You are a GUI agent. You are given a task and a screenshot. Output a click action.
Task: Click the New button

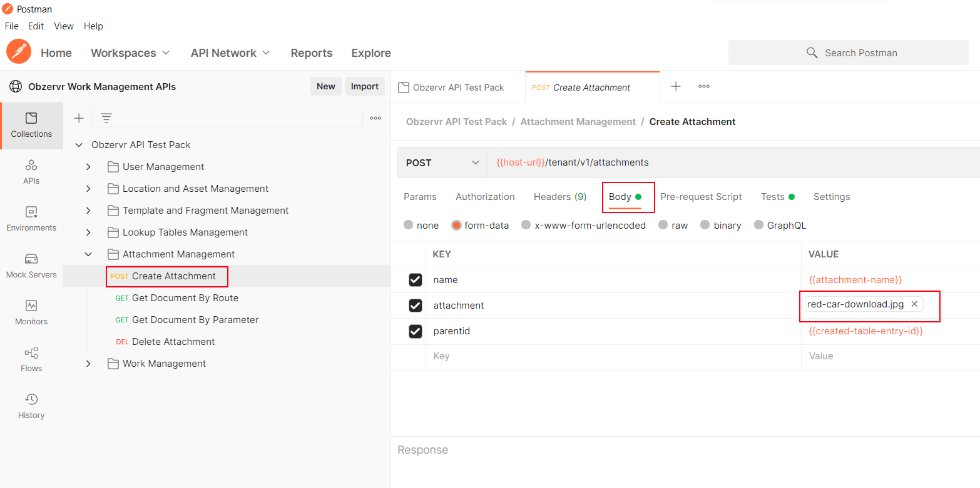[x=326, y=87]
